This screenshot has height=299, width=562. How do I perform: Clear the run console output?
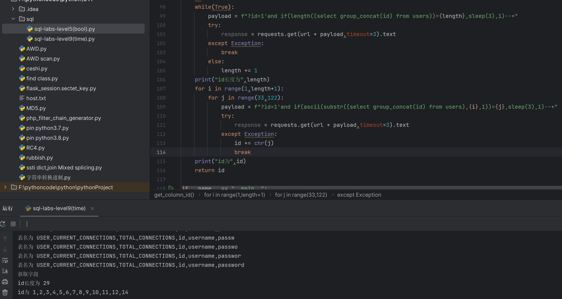point(5,292)
